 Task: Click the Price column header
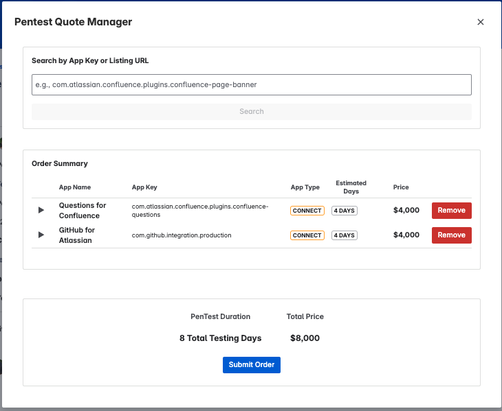point(401,187)
